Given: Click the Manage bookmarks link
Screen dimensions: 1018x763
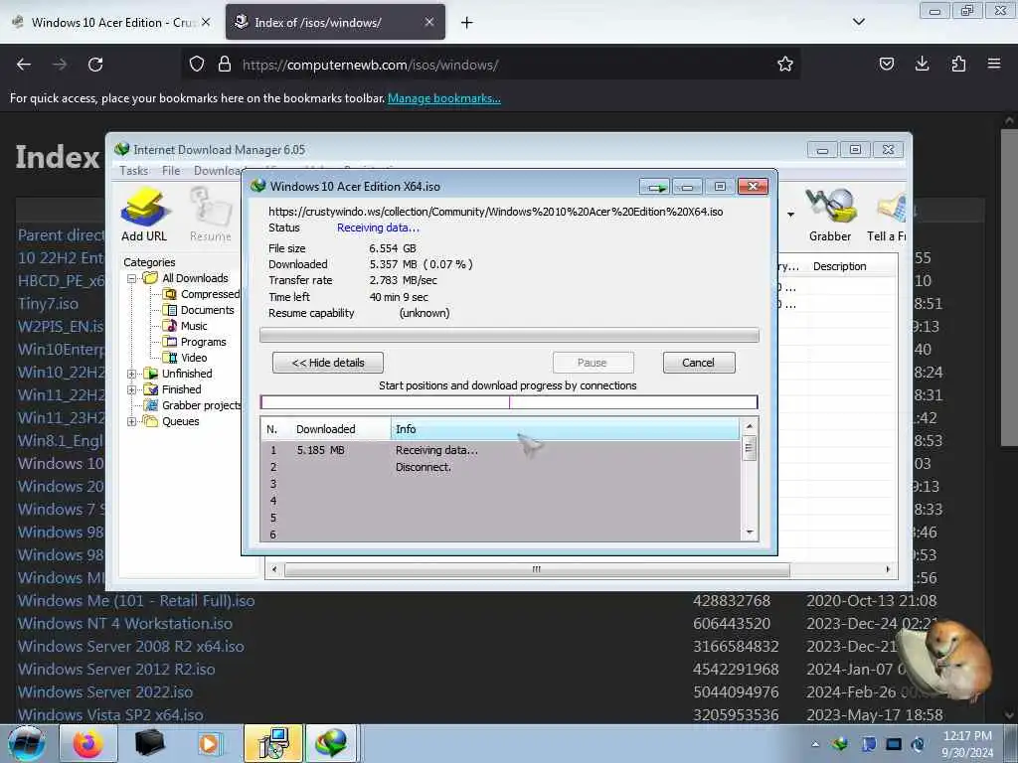Looking at the screenshot, I should pos(444,98).
